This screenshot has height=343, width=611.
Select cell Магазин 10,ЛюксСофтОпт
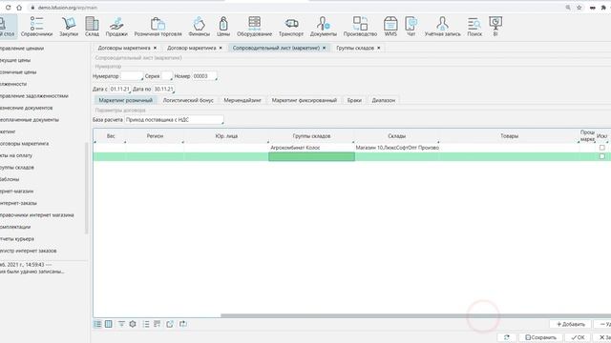pyautogui.click(x=397, y=148)
